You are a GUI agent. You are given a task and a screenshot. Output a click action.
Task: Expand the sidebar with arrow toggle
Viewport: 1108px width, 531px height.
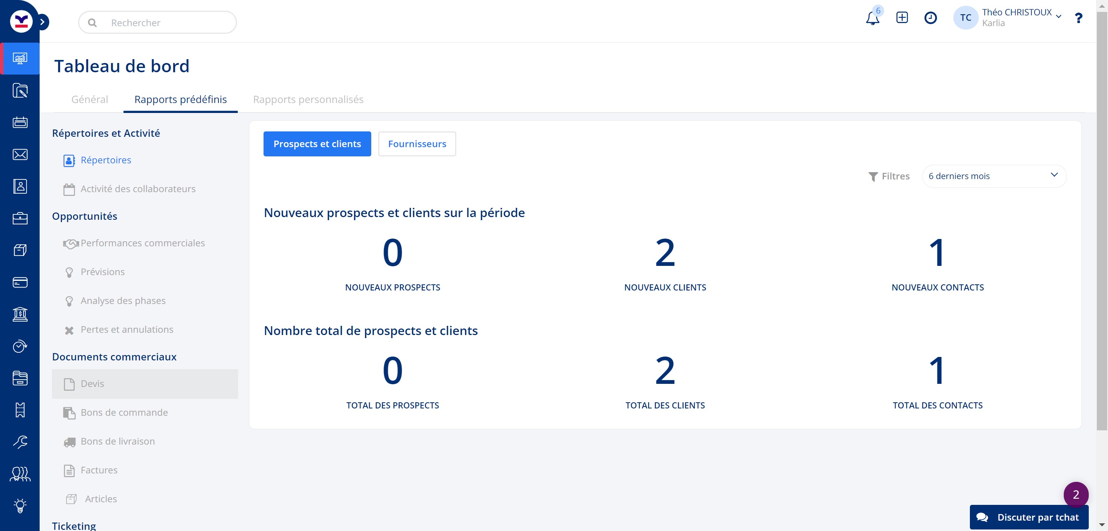42,22
